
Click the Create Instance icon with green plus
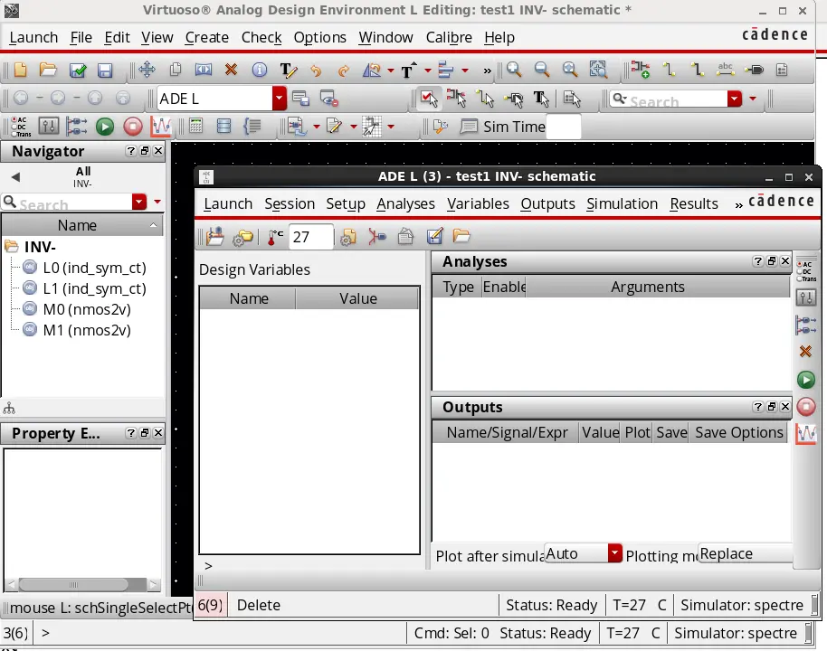(x=641, y=70)
